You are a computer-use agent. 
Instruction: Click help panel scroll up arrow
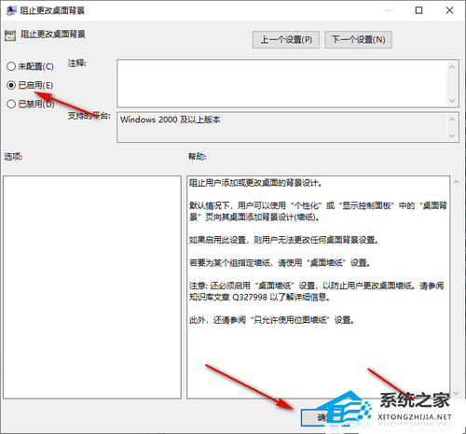(456, 182)
